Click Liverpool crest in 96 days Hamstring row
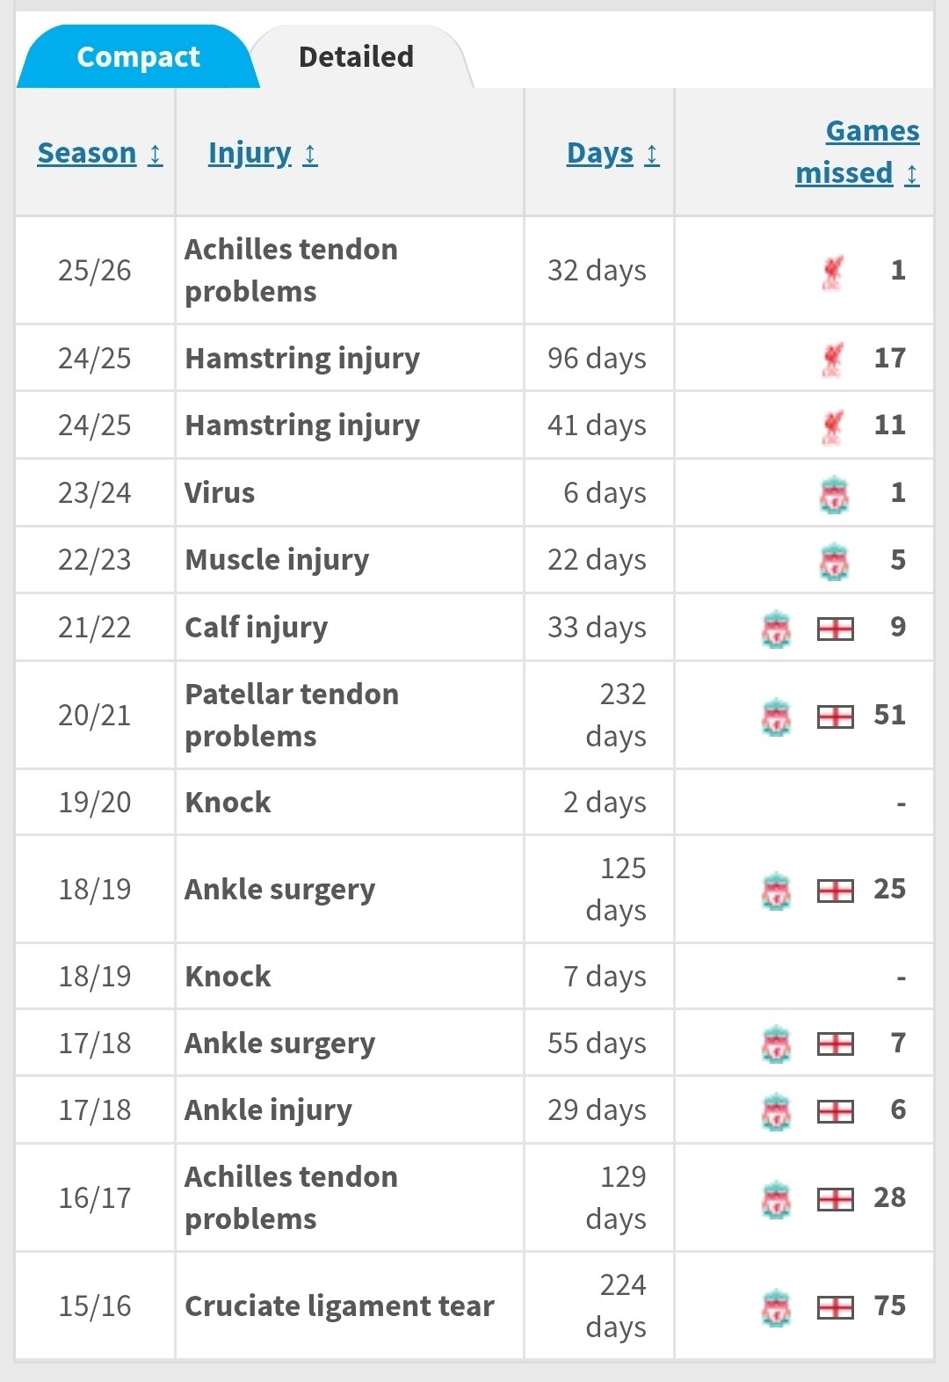This screenshot has height=1382, width=949. [833, 359]
